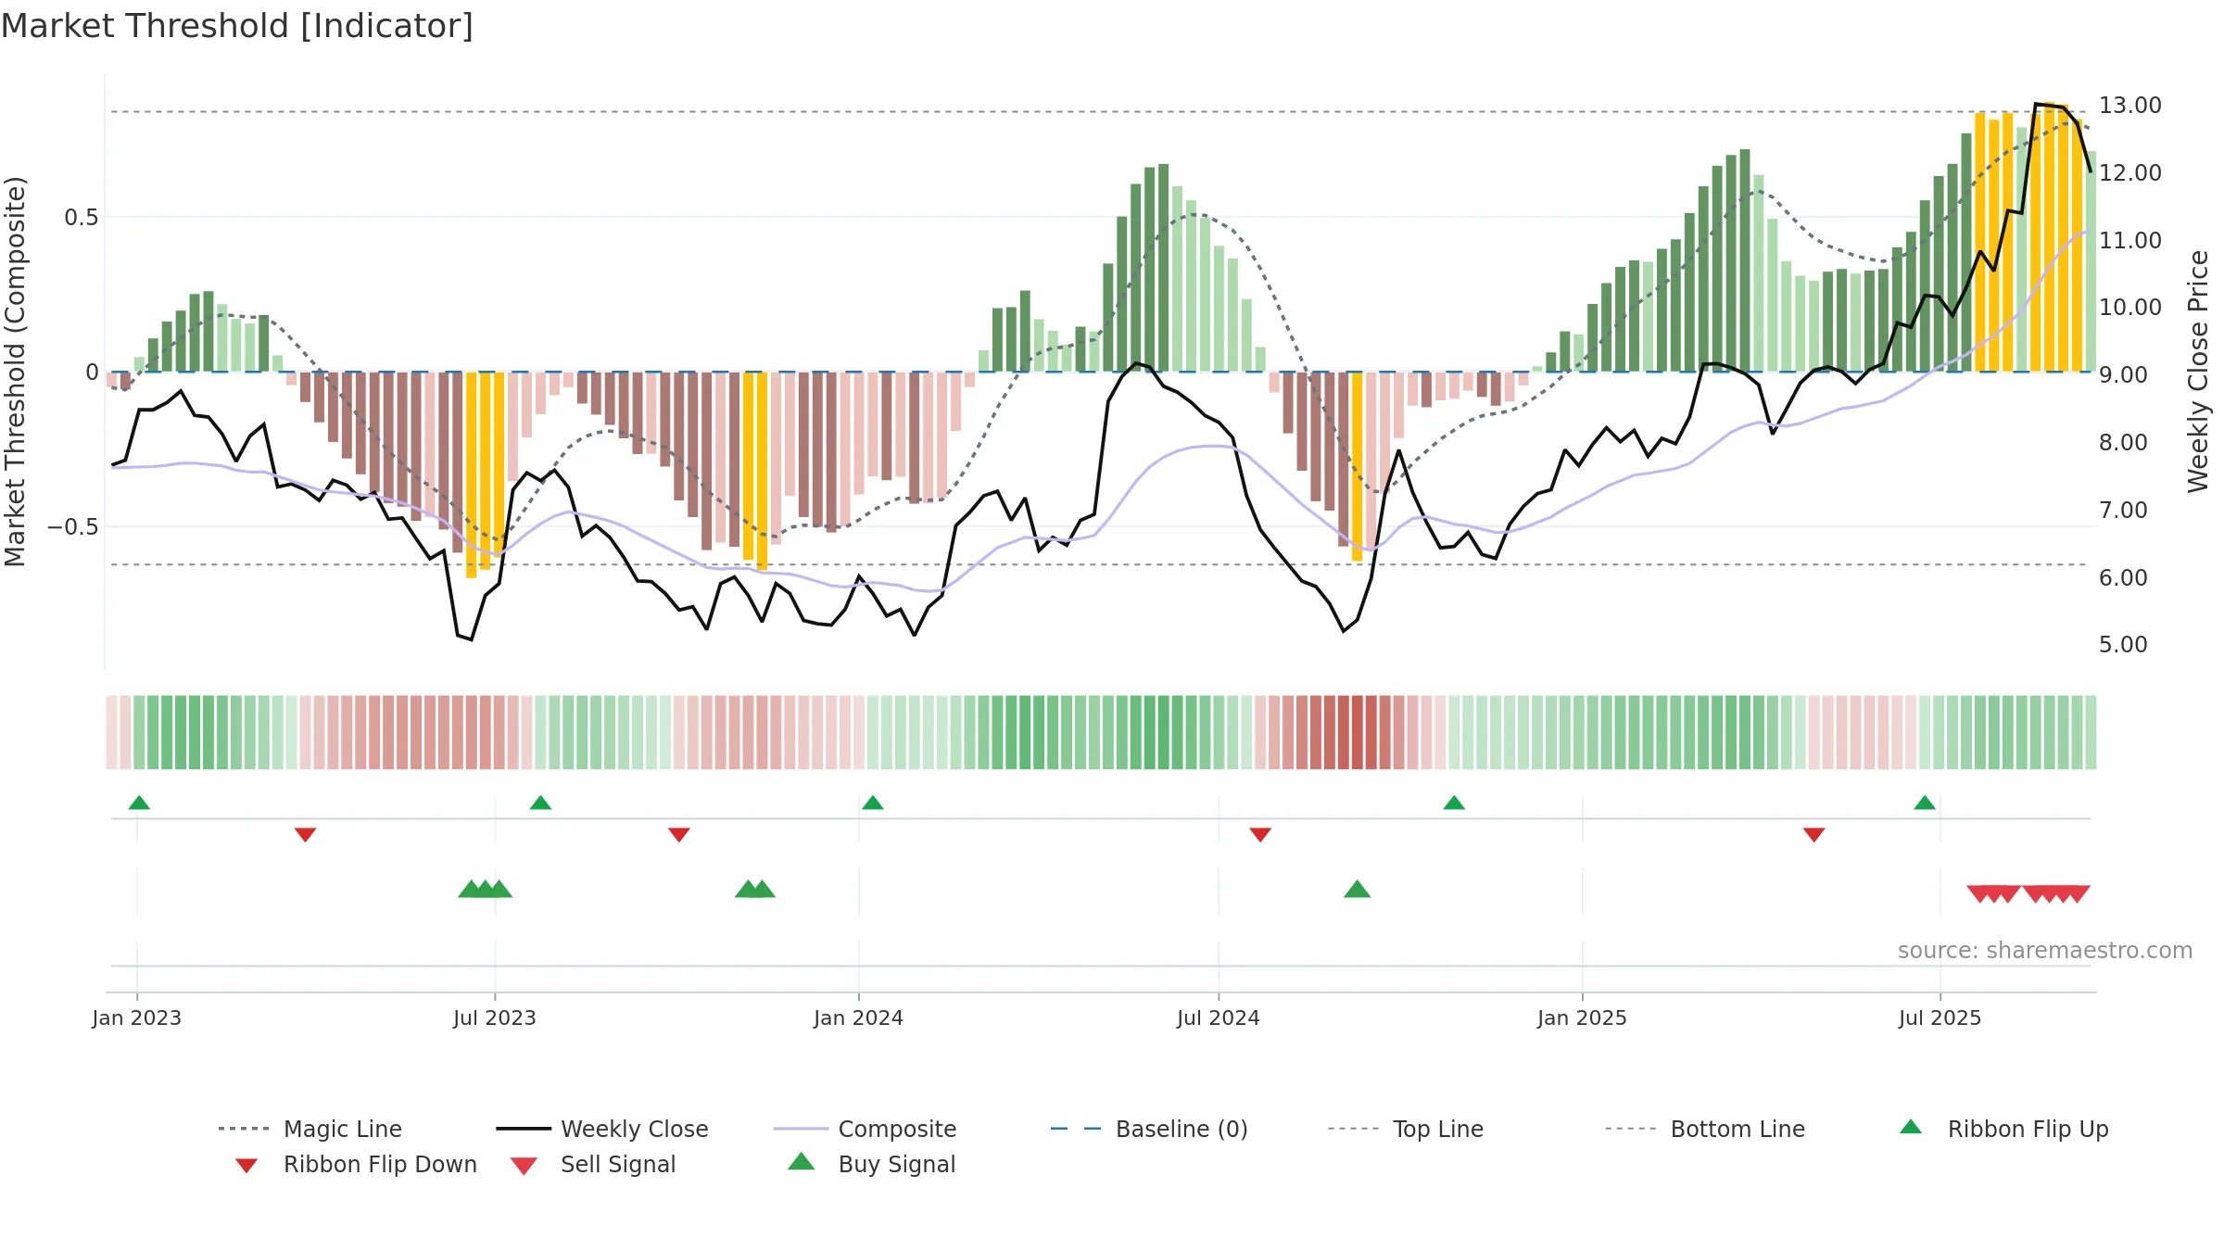Click the Jul 2024 axis label
The image size is (2224, 1251).
1219,1017
